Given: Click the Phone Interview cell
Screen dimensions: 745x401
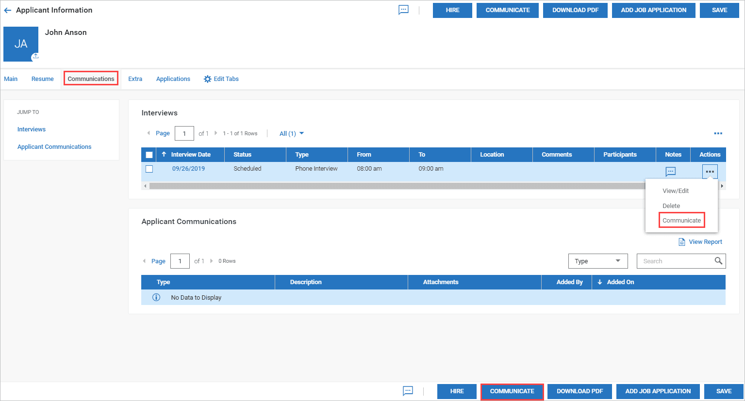Looking at the screenshot, I should pos(316,169).
